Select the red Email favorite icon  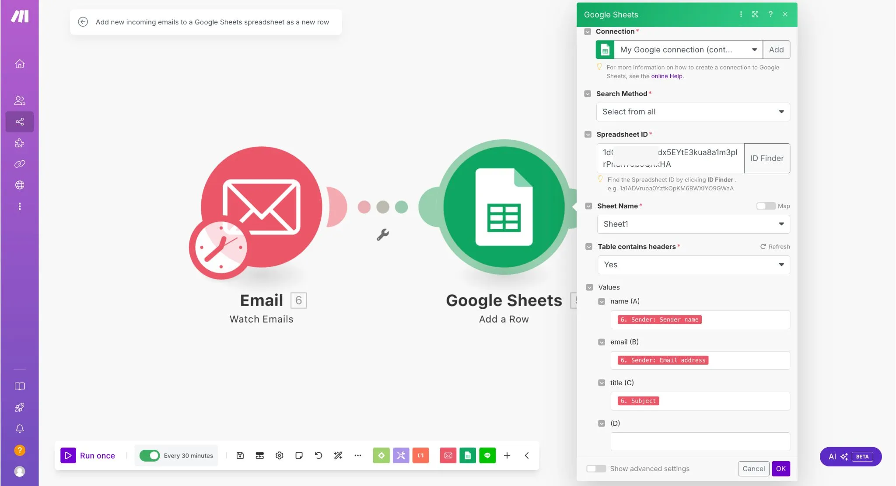pos(448,455)
